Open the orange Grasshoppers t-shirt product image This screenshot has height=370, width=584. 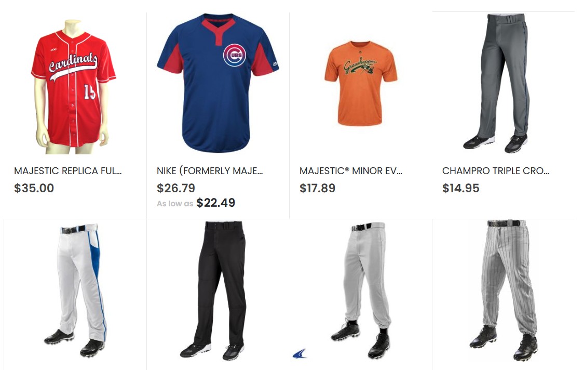click(361, 83)
